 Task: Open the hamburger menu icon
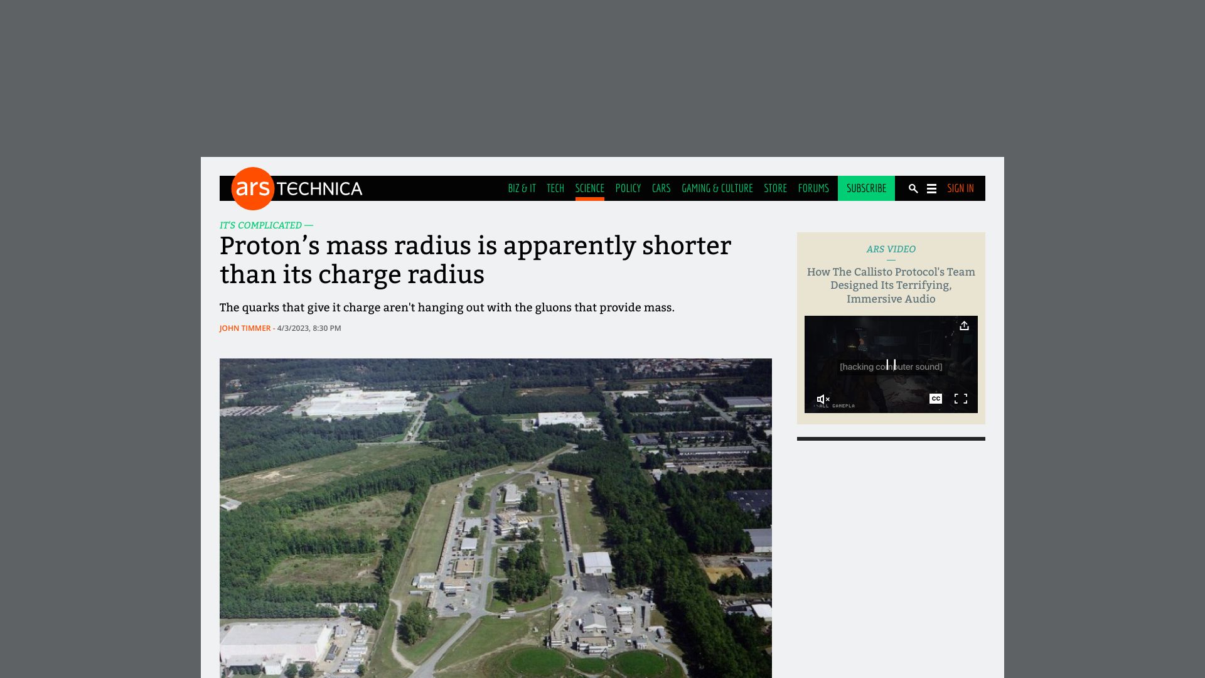(x=931, y=188)
